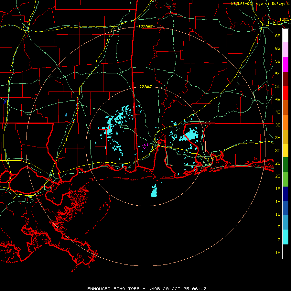Click the legend value "58"

pos(278,61)
